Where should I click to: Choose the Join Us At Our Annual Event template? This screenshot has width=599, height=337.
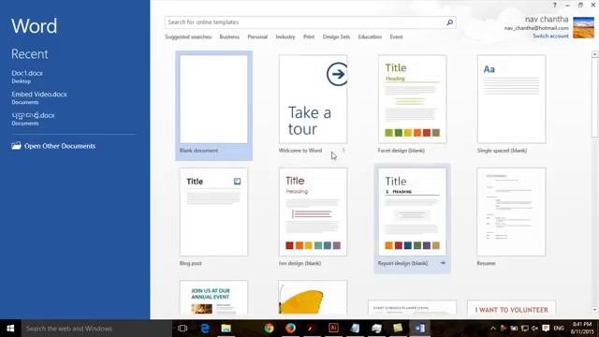pyautogui.click(x=213, y=298)
